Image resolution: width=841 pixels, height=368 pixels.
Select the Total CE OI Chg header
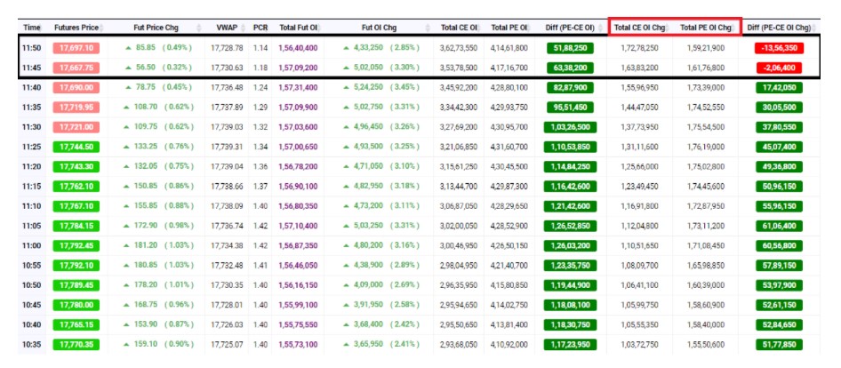[639, 28]
